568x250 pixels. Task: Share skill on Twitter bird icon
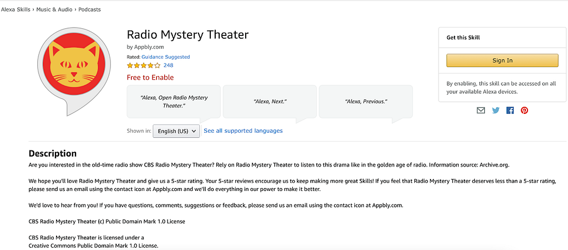click(495, 111)
